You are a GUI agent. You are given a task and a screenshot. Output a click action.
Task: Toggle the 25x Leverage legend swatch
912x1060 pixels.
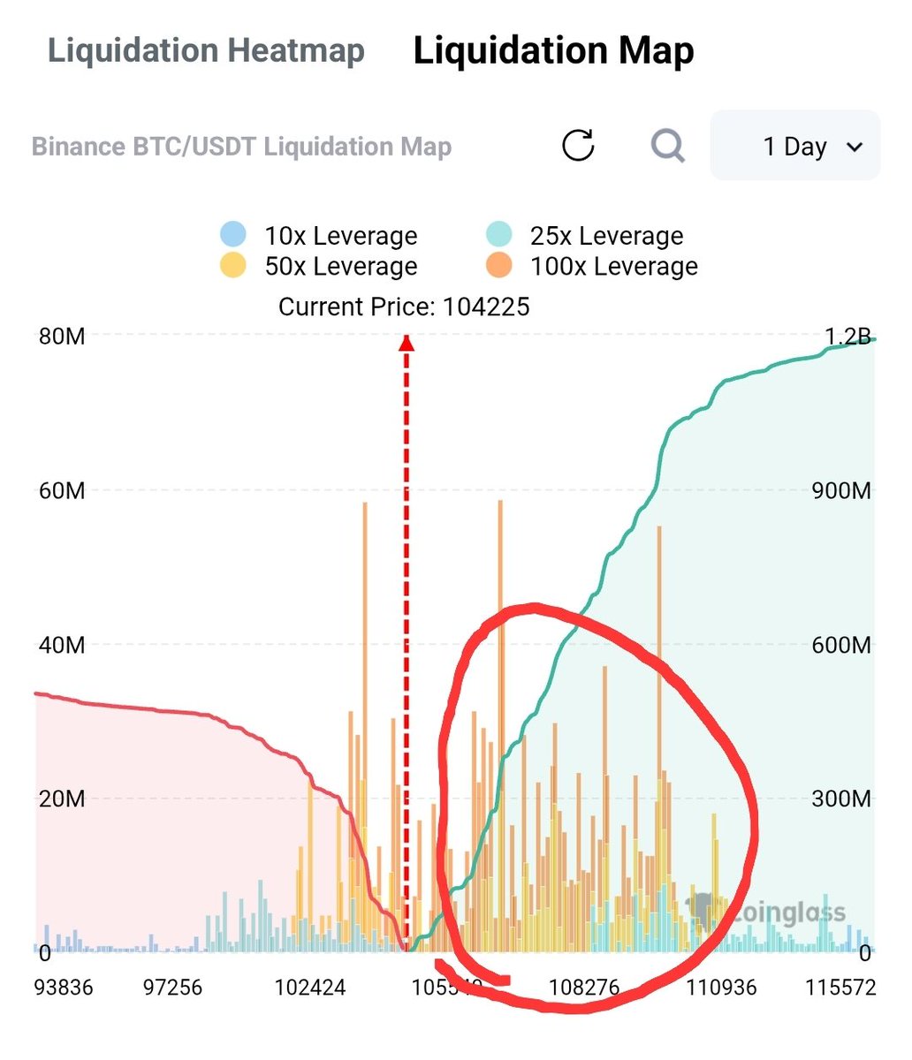tap(499, 236)
